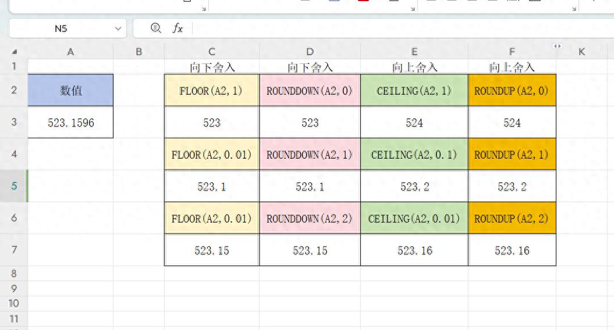Select row 2 header
The height and width of the screenshot is (330, 614).
coord(14,90)
